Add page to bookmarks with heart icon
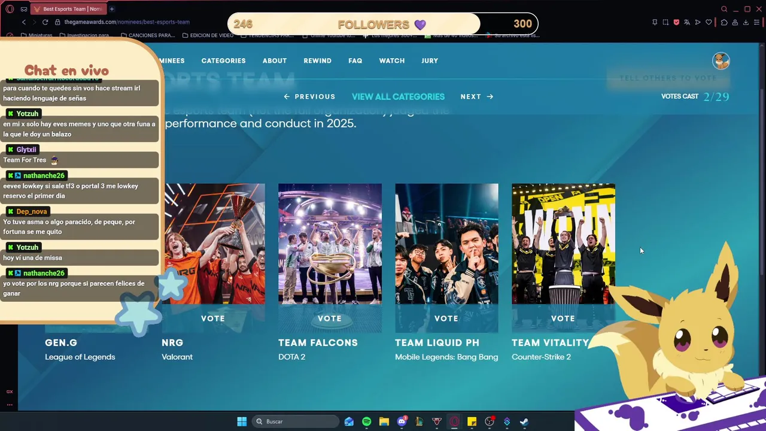766x431 pixels. pos(709,22)
